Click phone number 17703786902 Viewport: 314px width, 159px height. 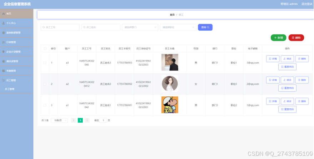pos(125,84)
